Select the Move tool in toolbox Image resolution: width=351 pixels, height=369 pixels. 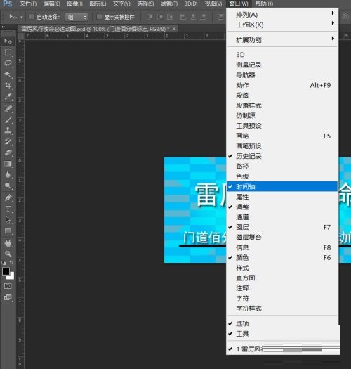(x=8, y=41)
